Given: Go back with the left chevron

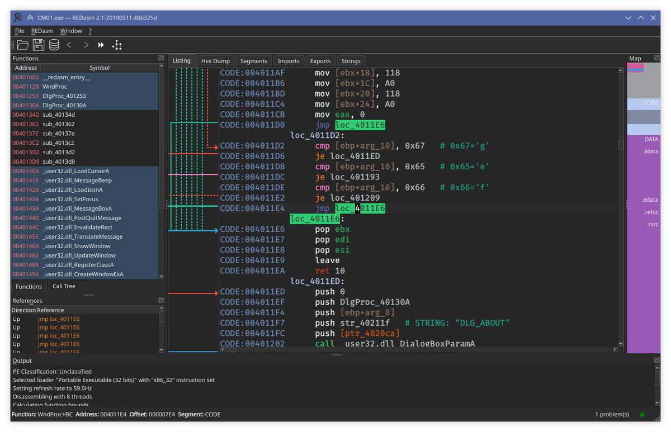Looking at the screenshot, I should pyautogui.click(x=69, y=45).
